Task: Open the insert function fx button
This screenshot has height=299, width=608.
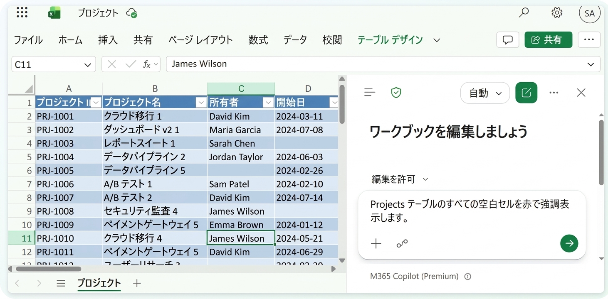Action: point(146,64)
